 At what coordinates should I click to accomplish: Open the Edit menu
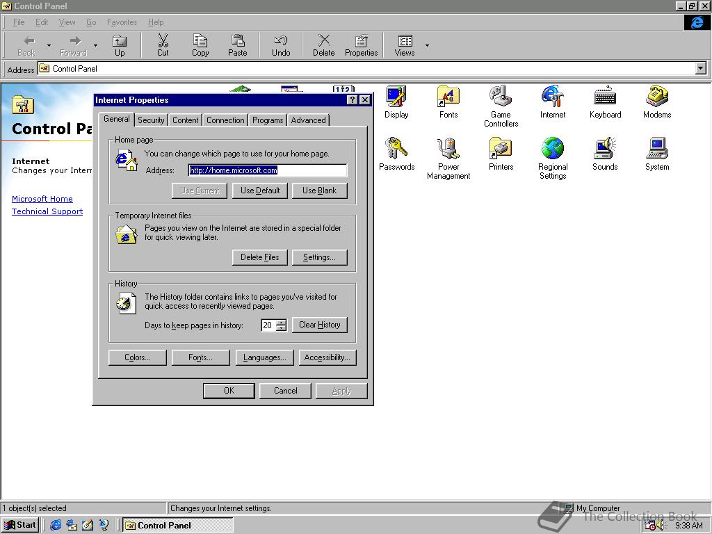coord(41,22)
